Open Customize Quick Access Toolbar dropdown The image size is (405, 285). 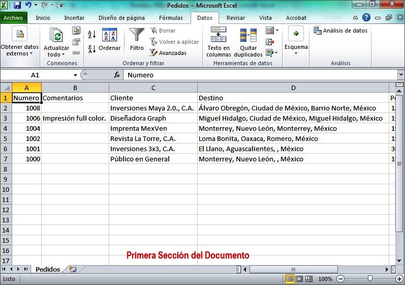point(61,5)
